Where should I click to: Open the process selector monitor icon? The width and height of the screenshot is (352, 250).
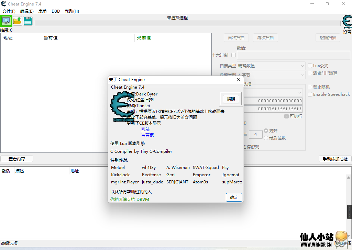[6, 21]
